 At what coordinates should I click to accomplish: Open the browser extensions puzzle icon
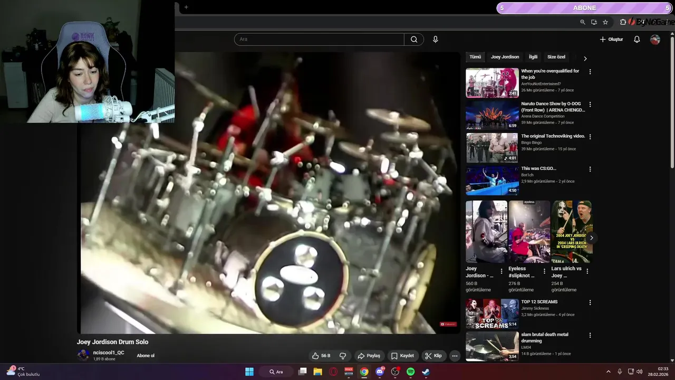coord(623,22)
